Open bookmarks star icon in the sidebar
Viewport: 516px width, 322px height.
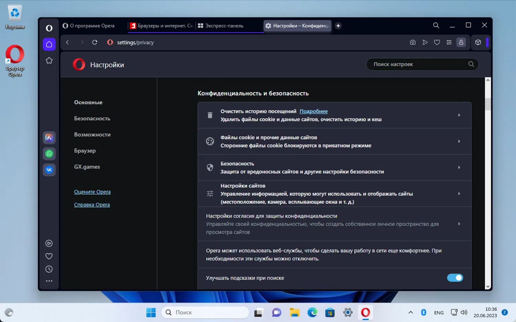pos(49,60)
